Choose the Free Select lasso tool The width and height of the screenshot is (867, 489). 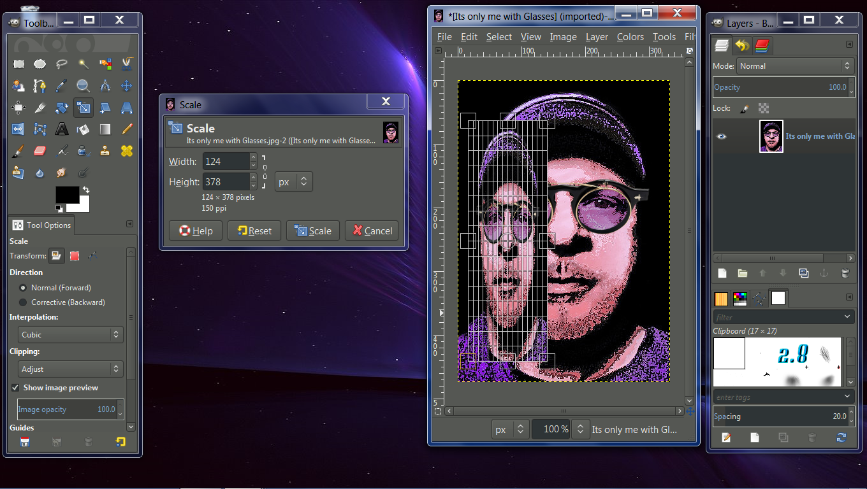(x=61, y=64)
